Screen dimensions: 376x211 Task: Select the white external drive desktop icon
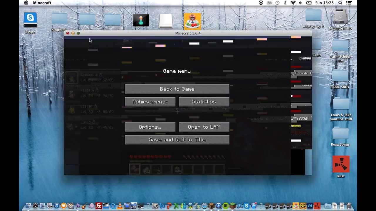click(x=166, y=21)
